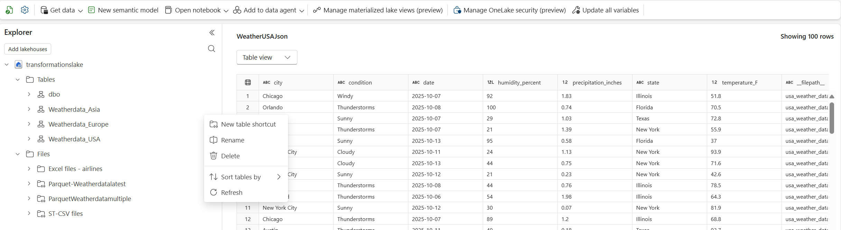Open the Table view dropdown
Screen dimensions: 841x230
point(267,57)
